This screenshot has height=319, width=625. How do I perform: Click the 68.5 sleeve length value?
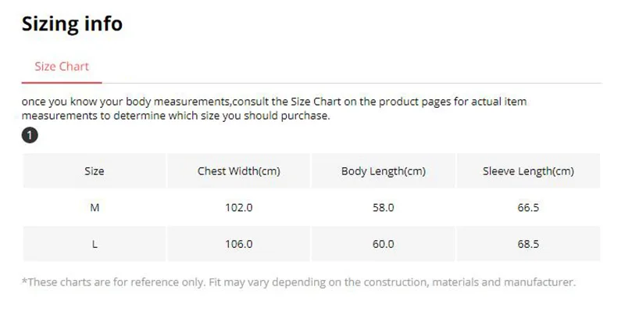click(528, 244)
